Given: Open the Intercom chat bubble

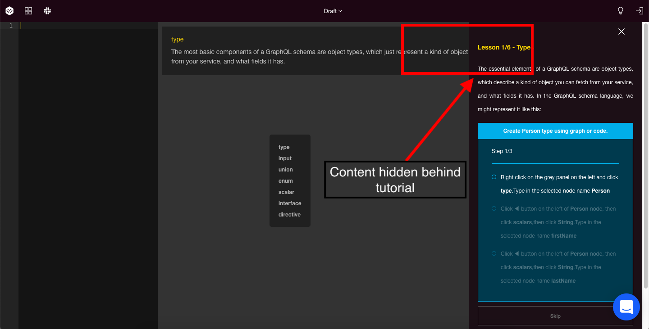Looking at the screenshot, I should click(626, 307).
